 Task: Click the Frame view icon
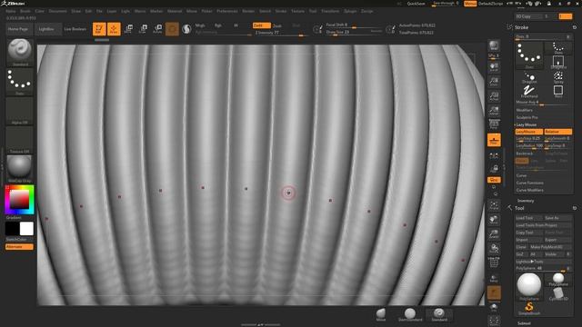click(494, 205)
